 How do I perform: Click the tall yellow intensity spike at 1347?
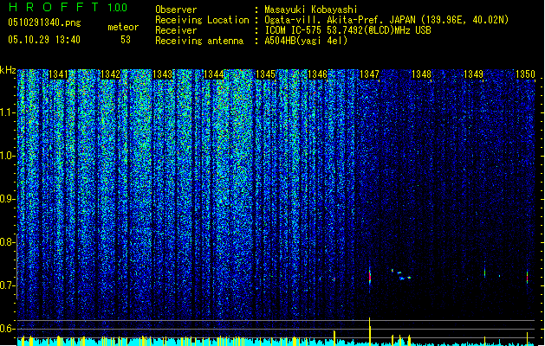point(369,331)
